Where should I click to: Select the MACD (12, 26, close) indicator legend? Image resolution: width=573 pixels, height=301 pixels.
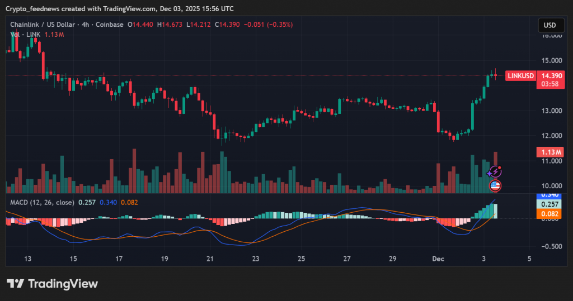tap(42, 202)
